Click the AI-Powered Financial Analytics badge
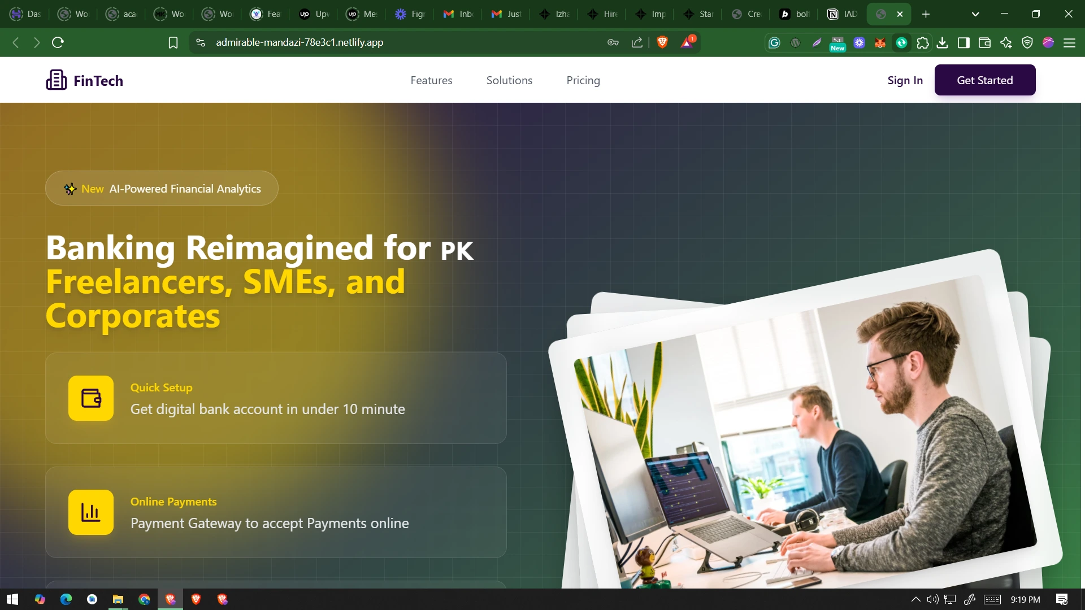This screenshot has width=1085, height=610. [162, 188]
